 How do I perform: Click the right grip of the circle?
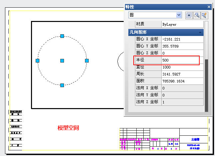click(87, 61)
